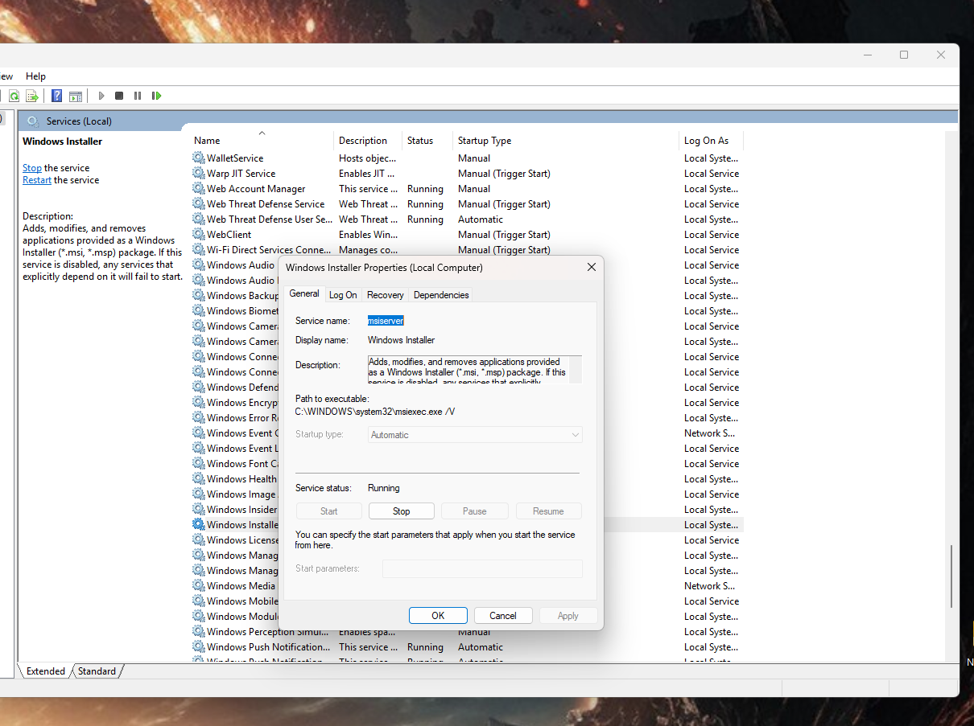
Task: Click the Restart the service link
Action: tap(36, 179)
